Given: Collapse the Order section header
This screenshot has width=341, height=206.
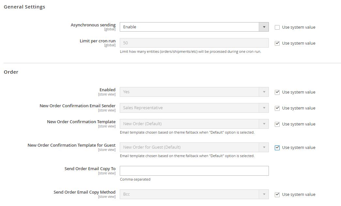Looking at the screenshot, I should (11, 72).
